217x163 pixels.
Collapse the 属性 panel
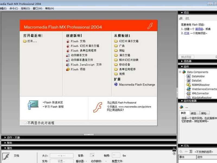pyautogui.click(x=5, y=148)
